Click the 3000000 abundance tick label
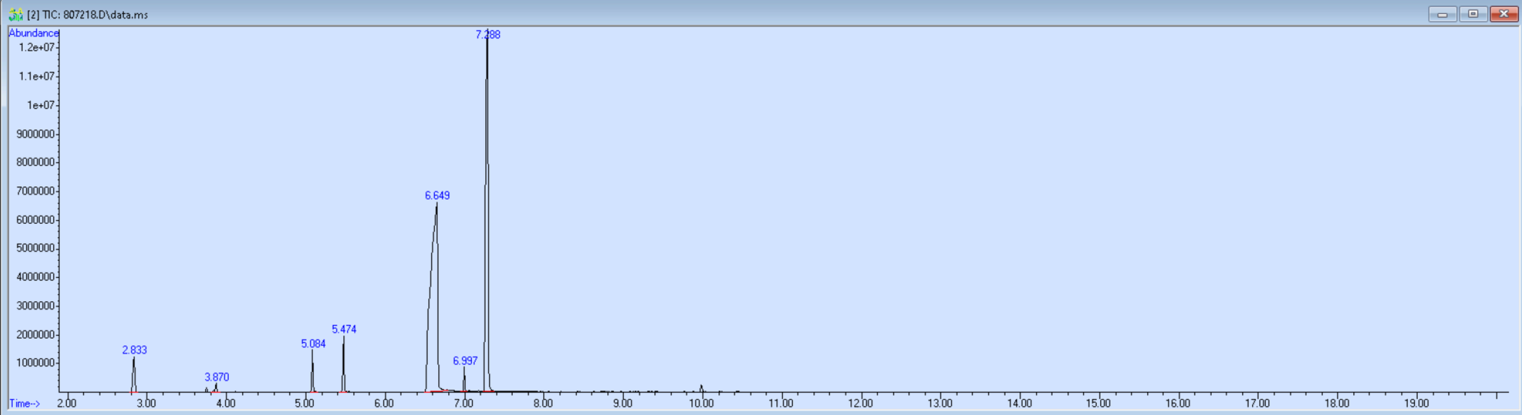 click(x=35, y=305)
